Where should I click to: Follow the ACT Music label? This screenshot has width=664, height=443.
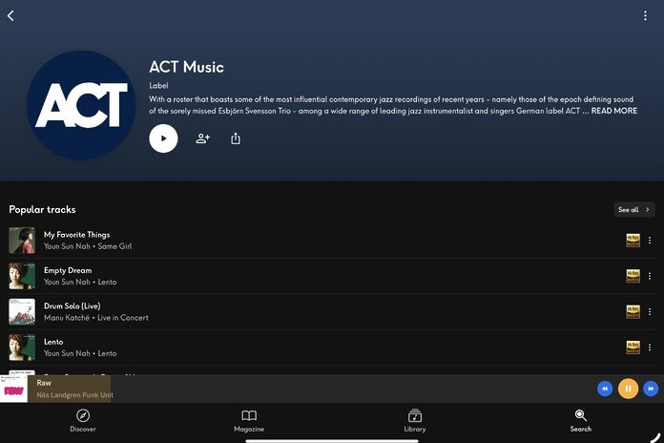coord(203,138)
